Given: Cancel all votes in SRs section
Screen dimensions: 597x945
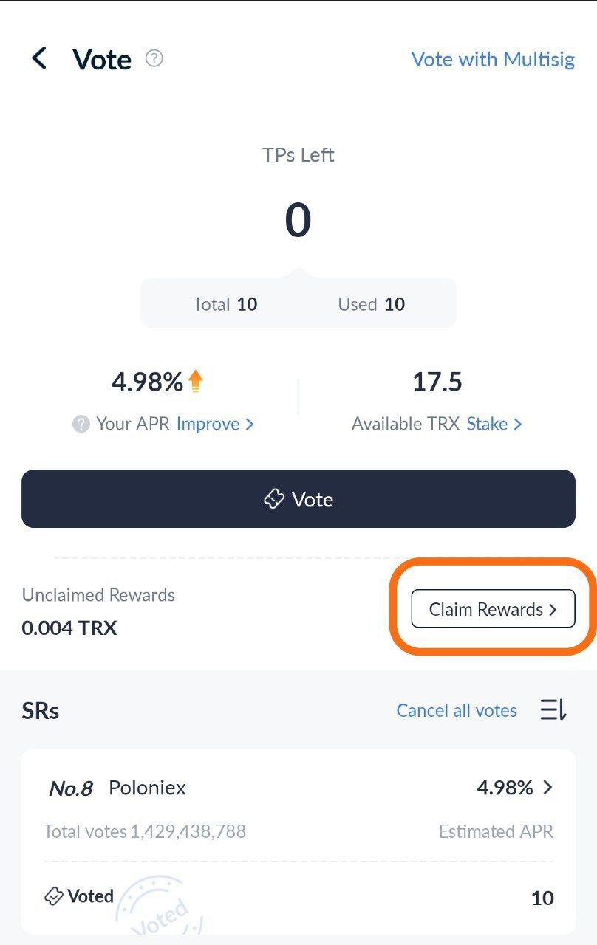Looking at the screenshot, I should click(457, 710).
